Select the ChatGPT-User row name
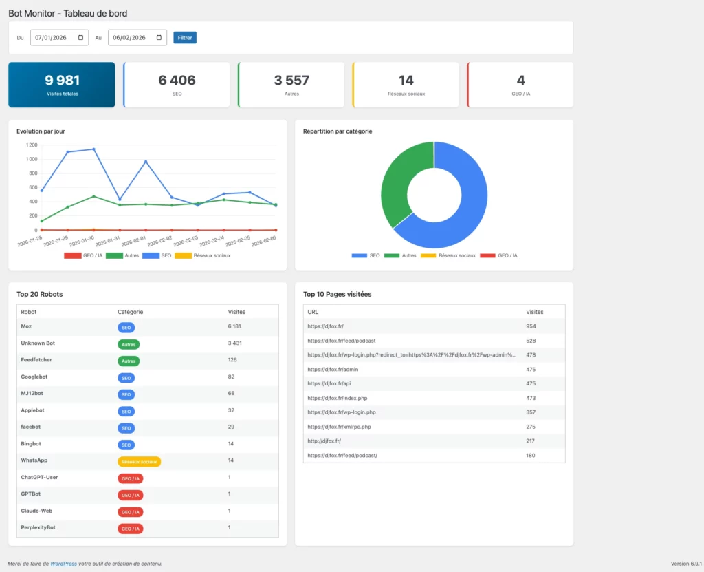The image size is (704, 572). [x=39, y=478]
